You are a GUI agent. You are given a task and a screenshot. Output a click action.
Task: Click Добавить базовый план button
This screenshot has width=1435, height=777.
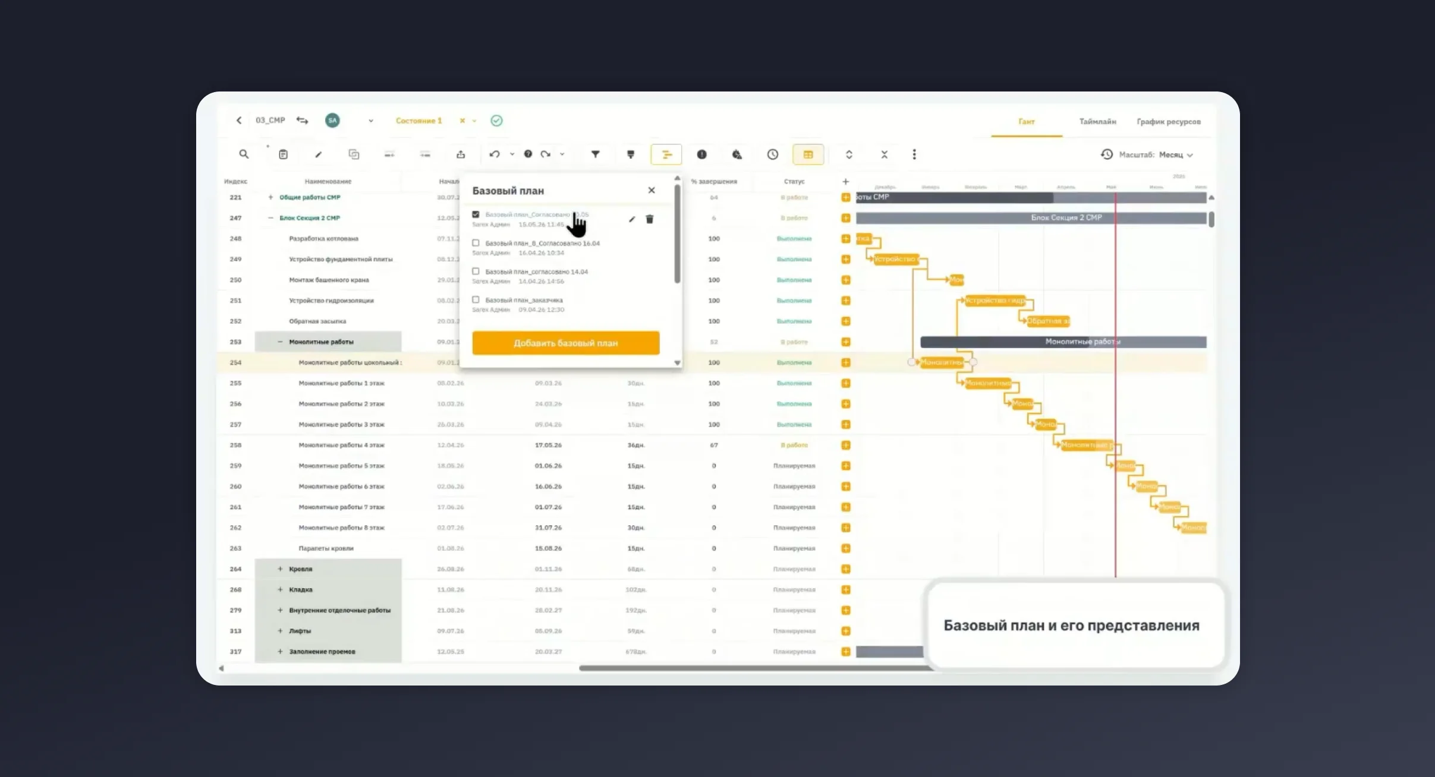click(566, 343)
